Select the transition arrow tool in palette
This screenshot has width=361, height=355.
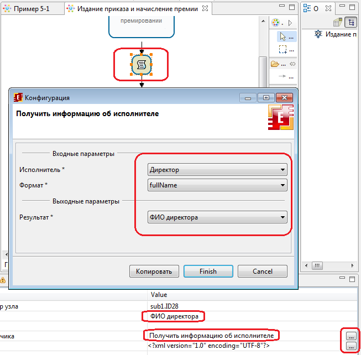coord(284,77)
